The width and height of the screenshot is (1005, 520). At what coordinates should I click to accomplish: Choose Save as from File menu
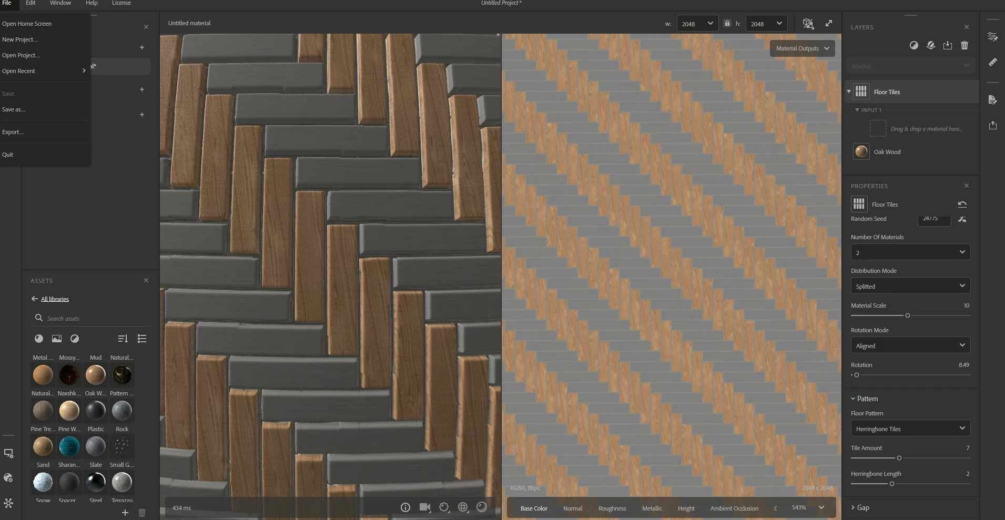click(x=14, y=109)
